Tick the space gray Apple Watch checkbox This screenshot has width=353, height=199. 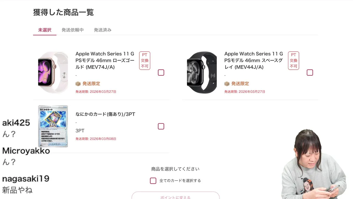[x=310, y=72]
